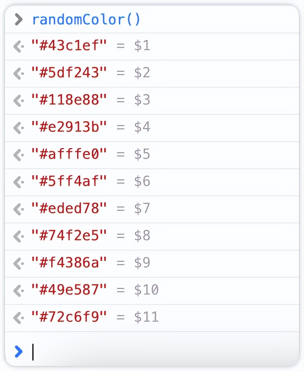
Task: Click the randomColor() command text
Action: click(x=86, y=20)
